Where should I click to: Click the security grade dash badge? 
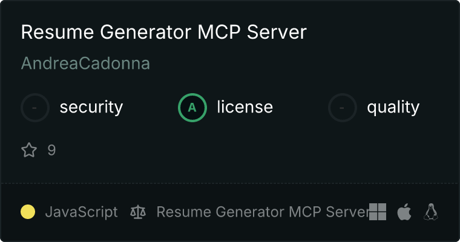(35, 108)
